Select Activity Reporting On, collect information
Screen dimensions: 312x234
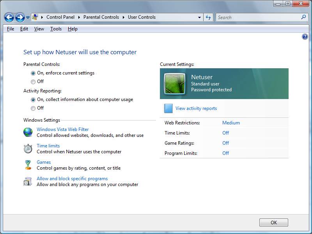tap(33, 100)
